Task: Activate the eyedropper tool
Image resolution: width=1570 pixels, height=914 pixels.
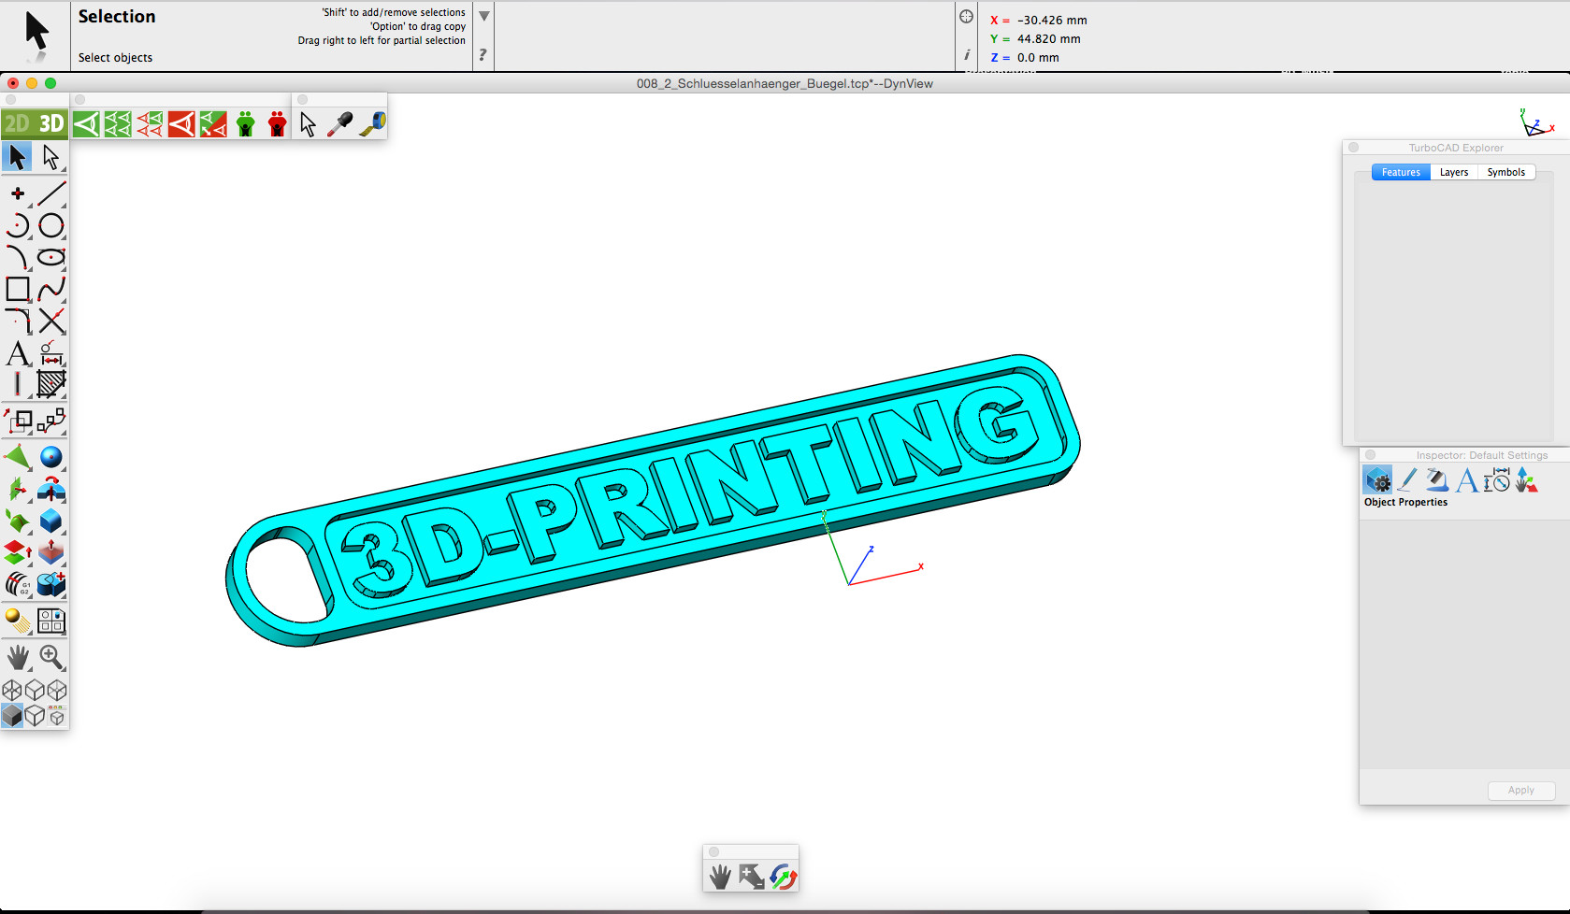Action: point(339,124)
